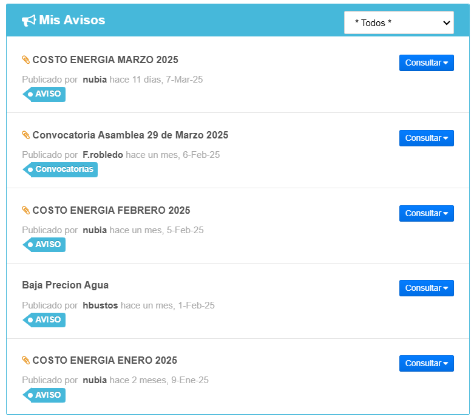This screenshot has height=419, width=474.
Task: Open Consultar dropdown for COSTO ENERGIA ENERO 2025
Action: (x=426, y=364)
